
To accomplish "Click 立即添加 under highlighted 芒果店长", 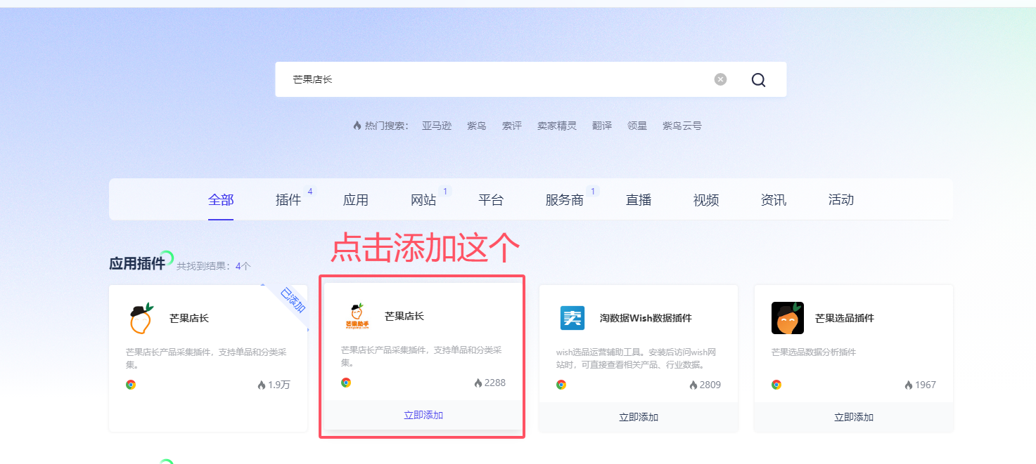I will [x=423, y=415].
